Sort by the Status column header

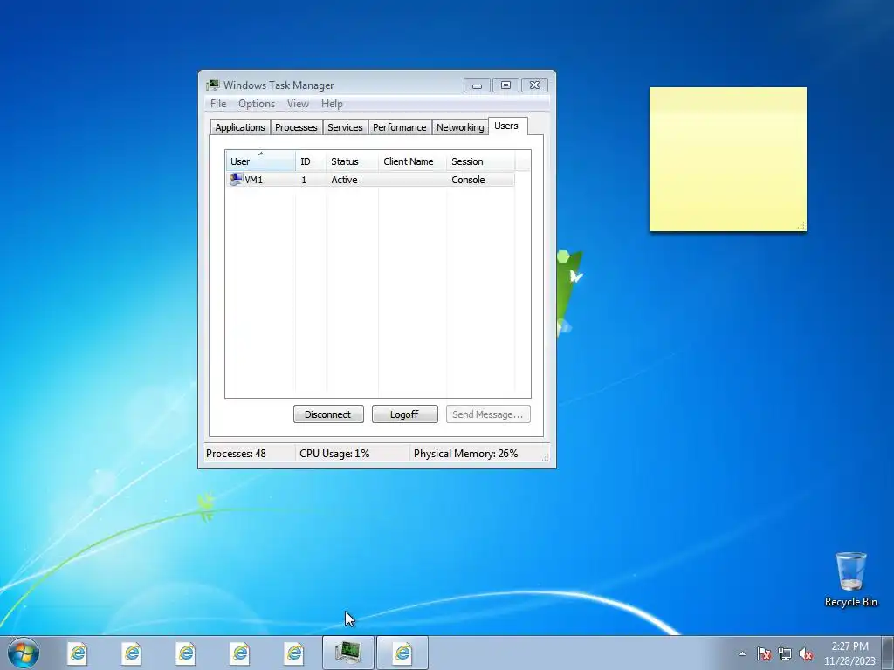click(353, 161)
